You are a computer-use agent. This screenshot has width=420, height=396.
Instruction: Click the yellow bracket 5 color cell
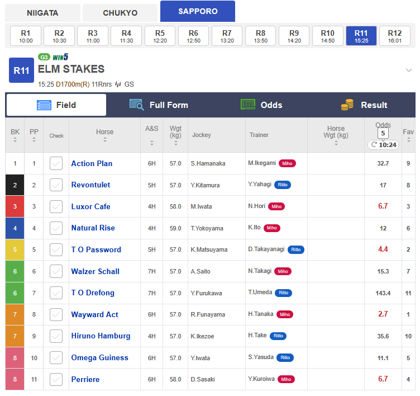pyautogui.click(x=15, y=250)
